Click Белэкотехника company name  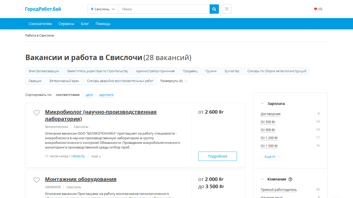56,127
